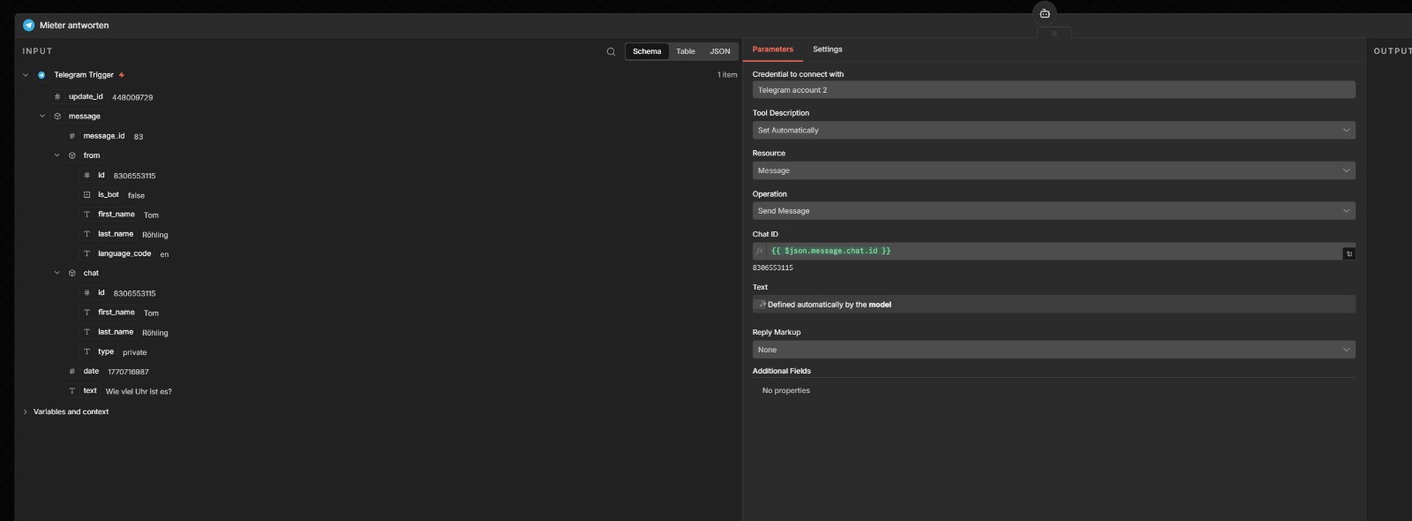Image resolution: width=1412 pixels, height=521 pixels.
Task: Open the Resource dropdown
Action: 1053,170
